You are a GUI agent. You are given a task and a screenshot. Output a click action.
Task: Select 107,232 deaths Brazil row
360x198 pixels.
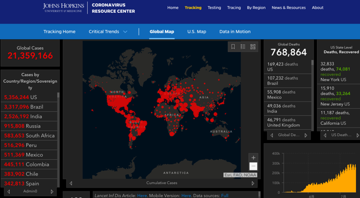pos(288,81)
